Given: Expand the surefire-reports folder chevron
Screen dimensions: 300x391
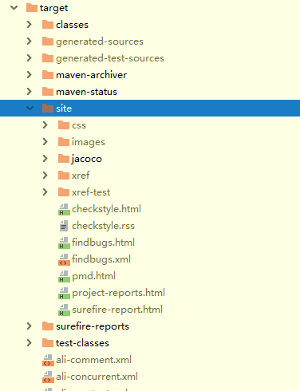Looking at the screenshot, I should (x=30, y=326).
